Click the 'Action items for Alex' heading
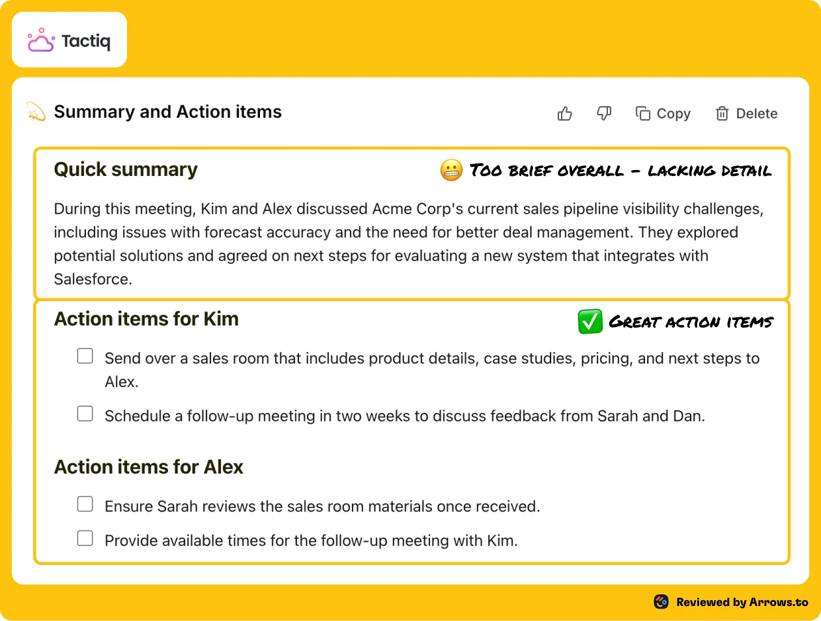Screen dimensions: 821x621 click(149, 467)
